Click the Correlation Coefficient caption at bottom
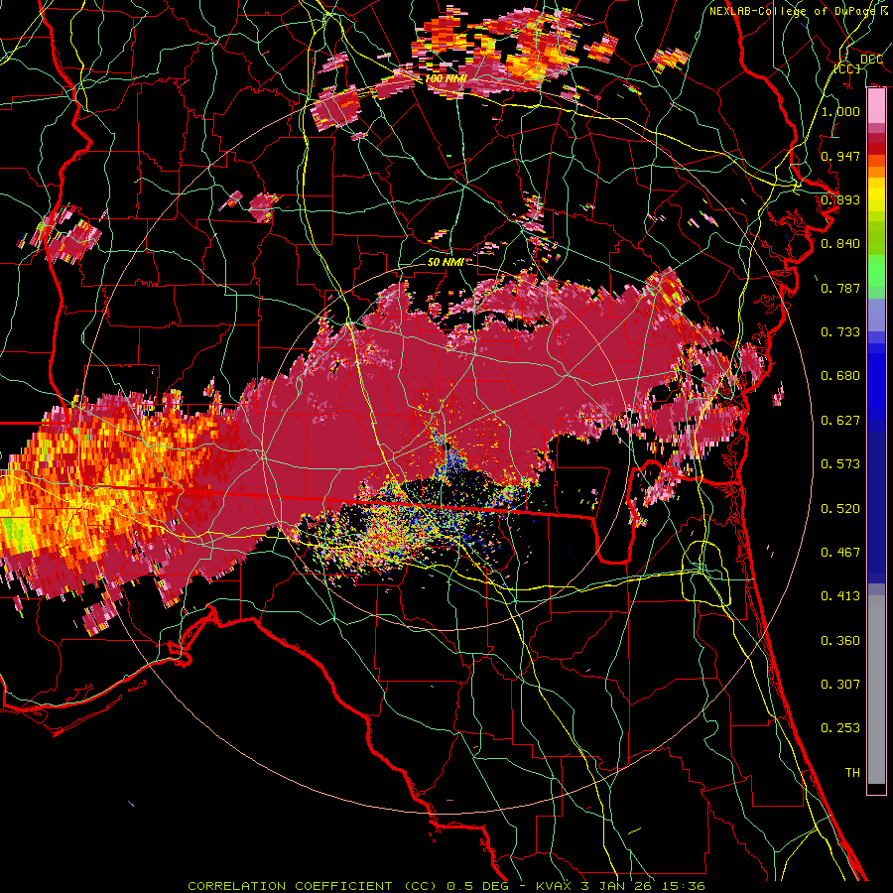Viewport: 893px width, 893px height. [x=446, y=886]
